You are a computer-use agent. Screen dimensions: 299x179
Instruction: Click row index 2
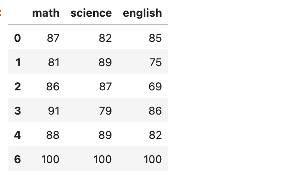coord(17,87)
